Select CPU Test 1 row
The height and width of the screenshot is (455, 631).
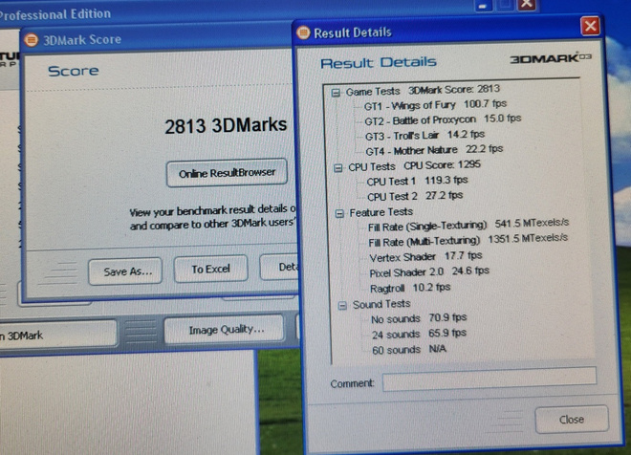417,181
